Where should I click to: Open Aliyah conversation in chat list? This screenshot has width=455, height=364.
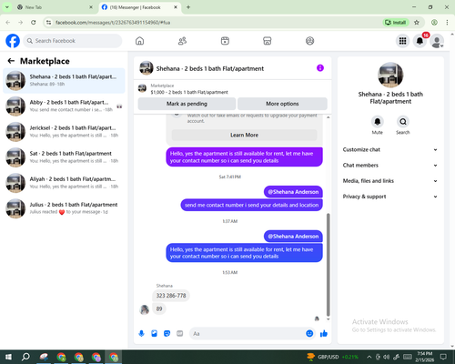coord(64,183)
